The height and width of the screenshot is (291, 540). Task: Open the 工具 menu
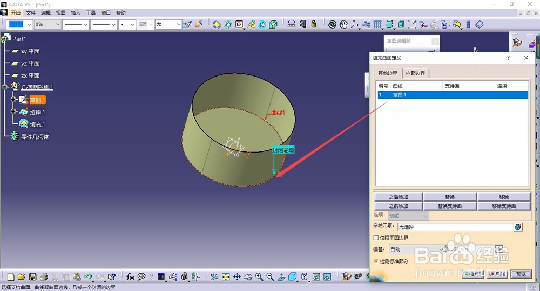point(91,13)
